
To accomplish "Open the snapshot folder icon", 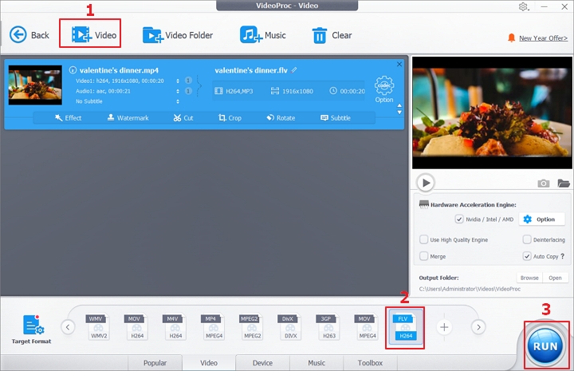I will [x=564, y=184].
